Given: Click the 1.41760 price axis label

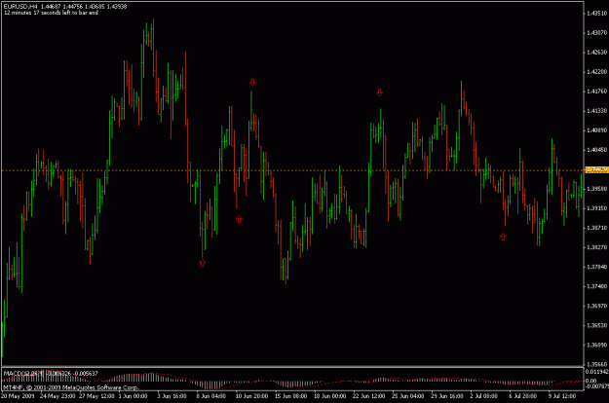Looking at the screenshot, I should (597, 92).
